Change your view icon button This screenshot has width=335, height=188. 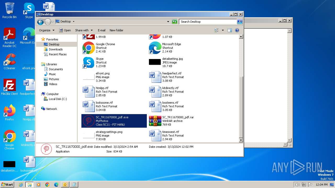point(217,30)
